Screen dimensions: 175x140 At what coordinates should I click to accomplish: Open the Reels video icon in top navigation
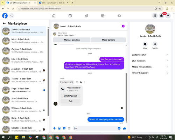pos(70,16)
